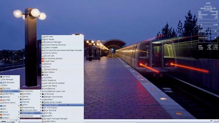Launch luckyBackup super user
Screen dimensions: 219x123
click(x=63, y=91)
